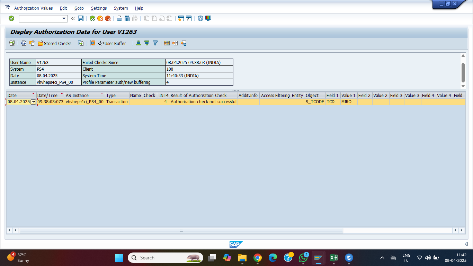The height and width of the screenshot is (266, 473).
Task: Open the command field dropdown arrow
Action: (64, 18)
